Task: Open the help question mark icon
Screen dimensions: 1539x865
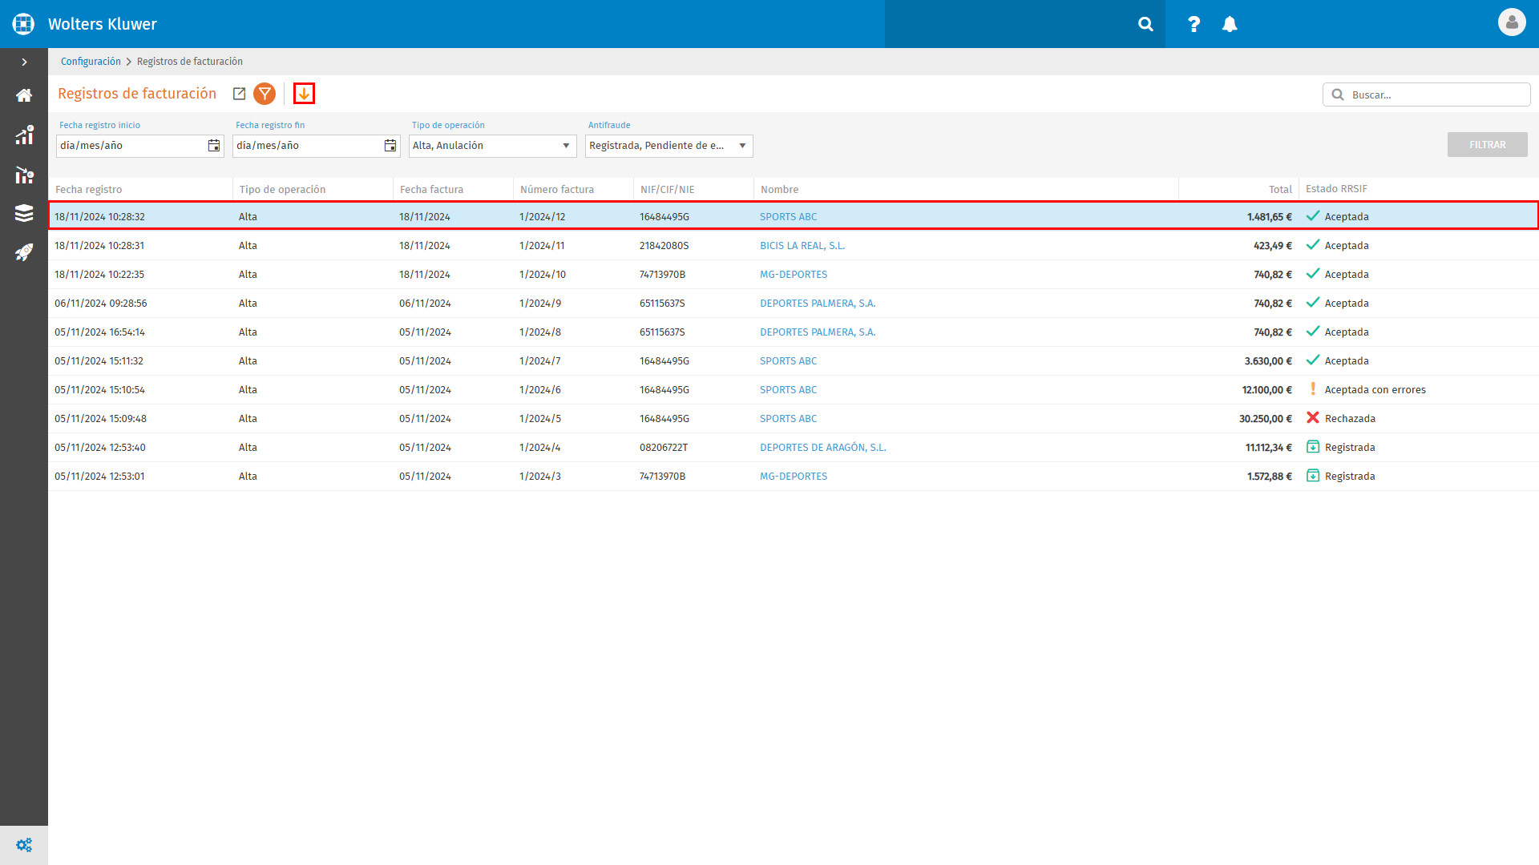Action: 1194,24
